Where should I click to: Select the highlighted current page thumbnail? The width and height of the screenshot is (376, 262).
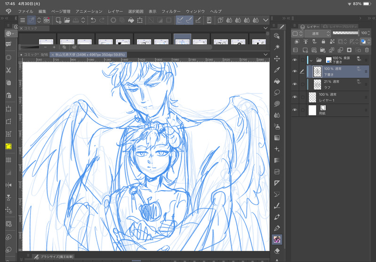(x=182, y=39)
